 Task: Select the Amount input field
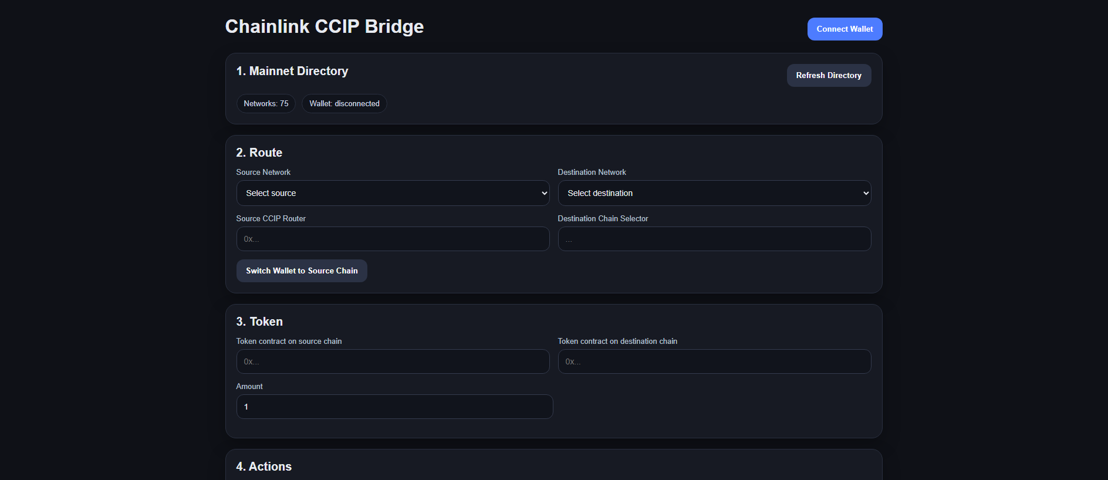point(394,407)
